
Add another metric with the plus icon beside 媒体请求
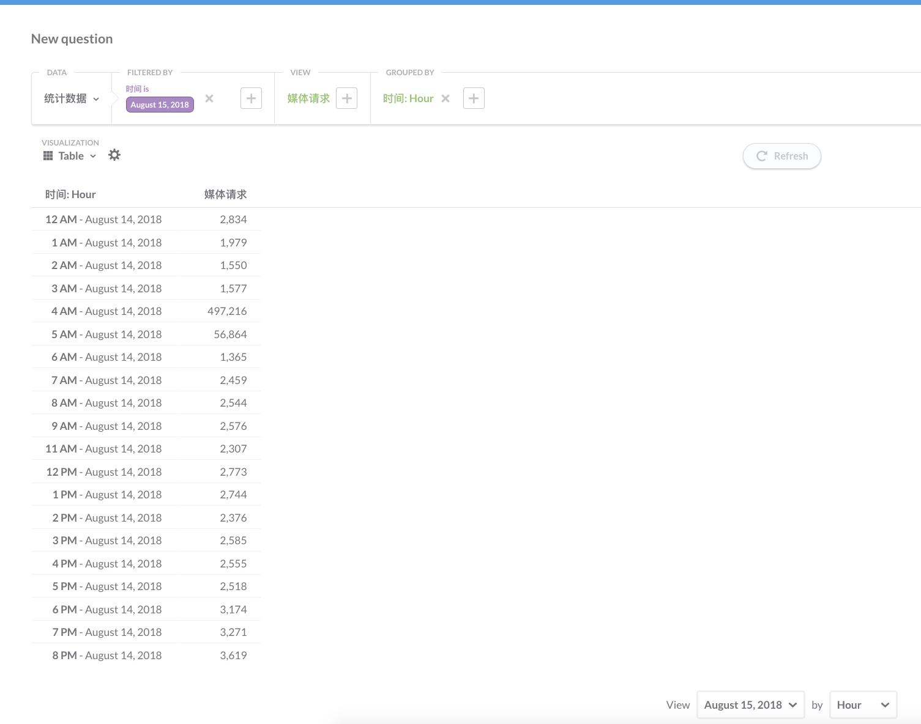point(346,98)
